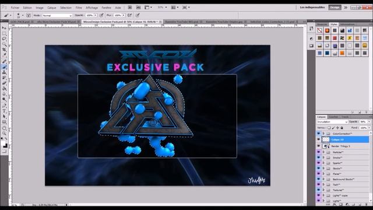Open the Calque menu
Viewport: 373px width, 210px height.
pyautogui.click(x=52, y=8)
